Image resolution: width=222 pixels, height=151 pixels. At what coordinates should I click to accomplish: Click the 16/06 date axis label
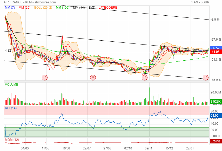66,148
